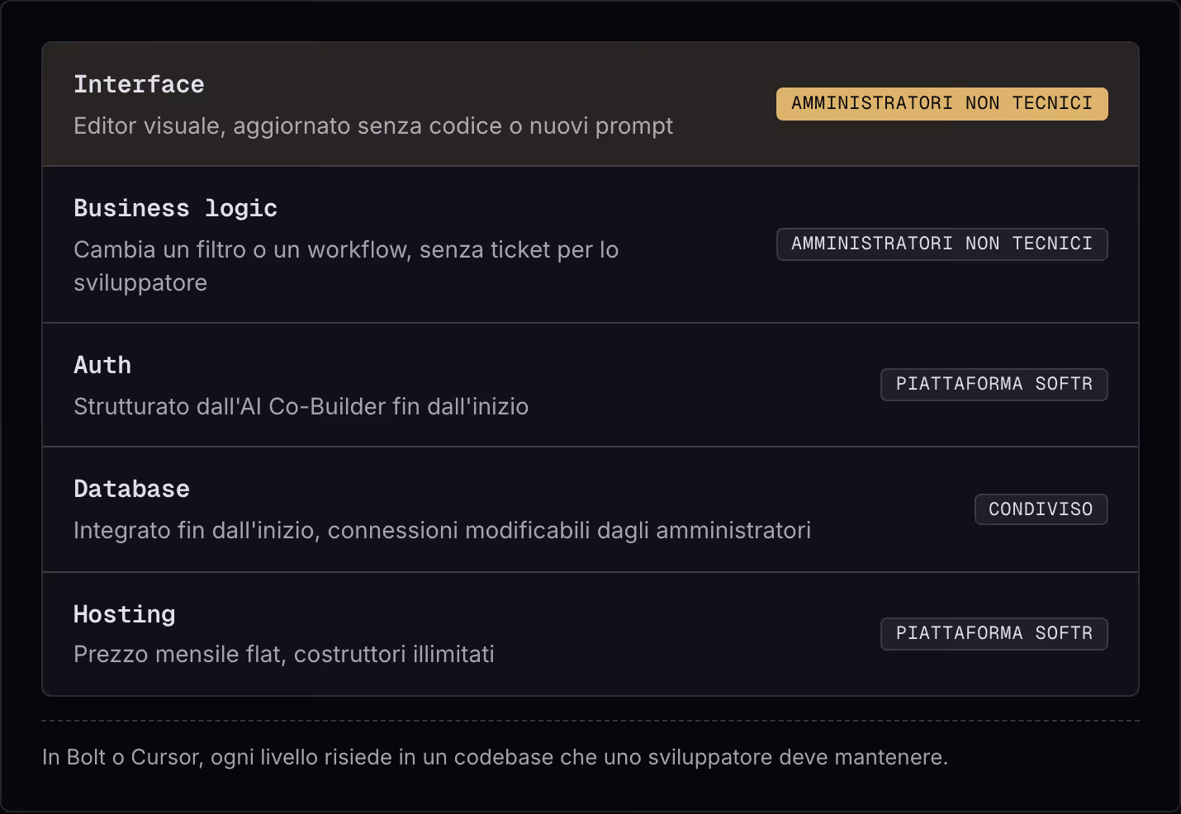Viewport: 1181px width, 814px height.
Task: Click the highlighted AMMINISTRATORI NON TECNICI badge in Interface row
Action: point(941,104)
